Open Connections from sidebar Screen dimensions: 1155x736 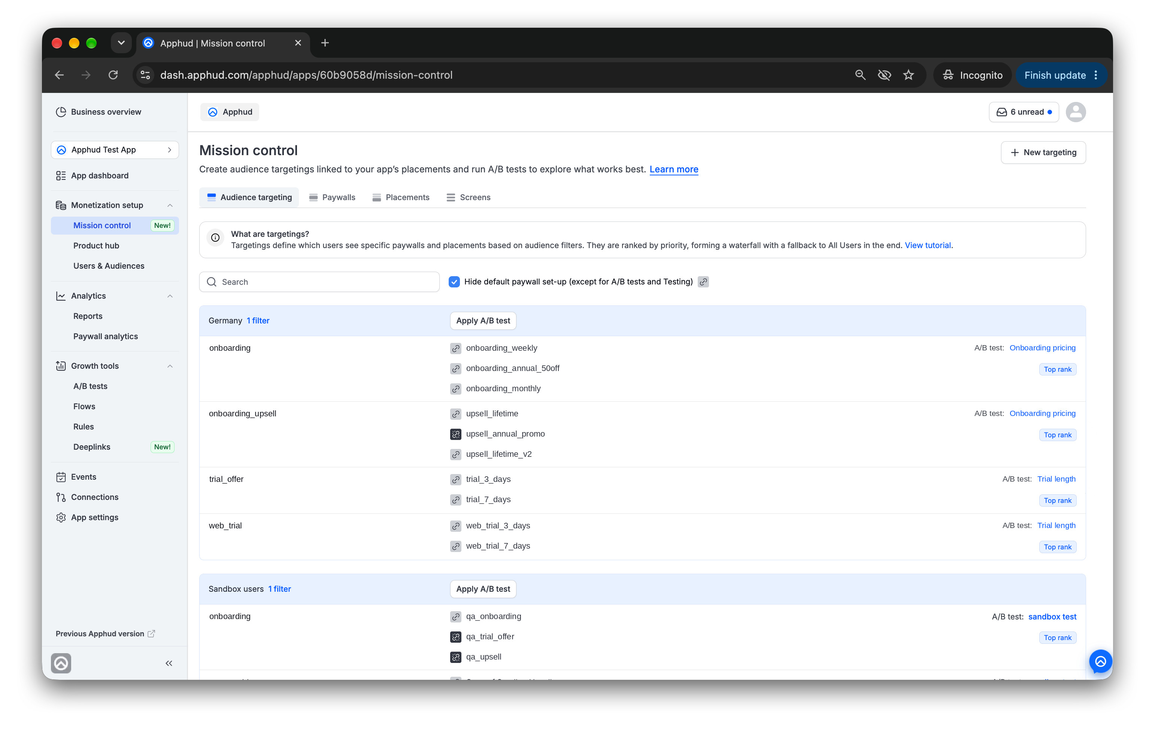(87, 497)
